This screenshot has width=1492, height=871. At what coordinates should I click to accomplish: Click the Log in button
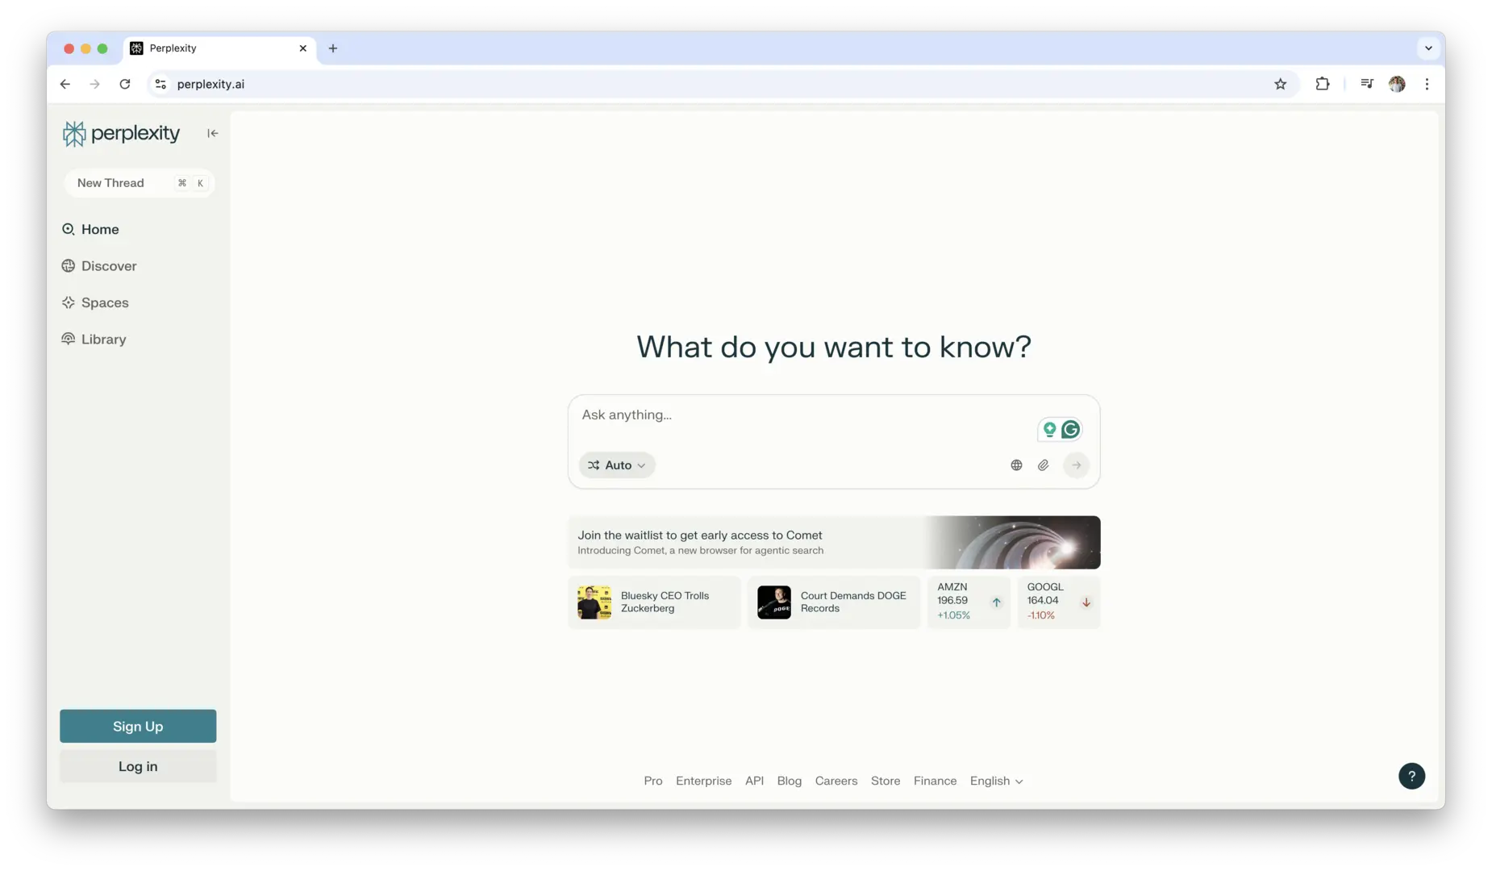[x=138, y=766]
